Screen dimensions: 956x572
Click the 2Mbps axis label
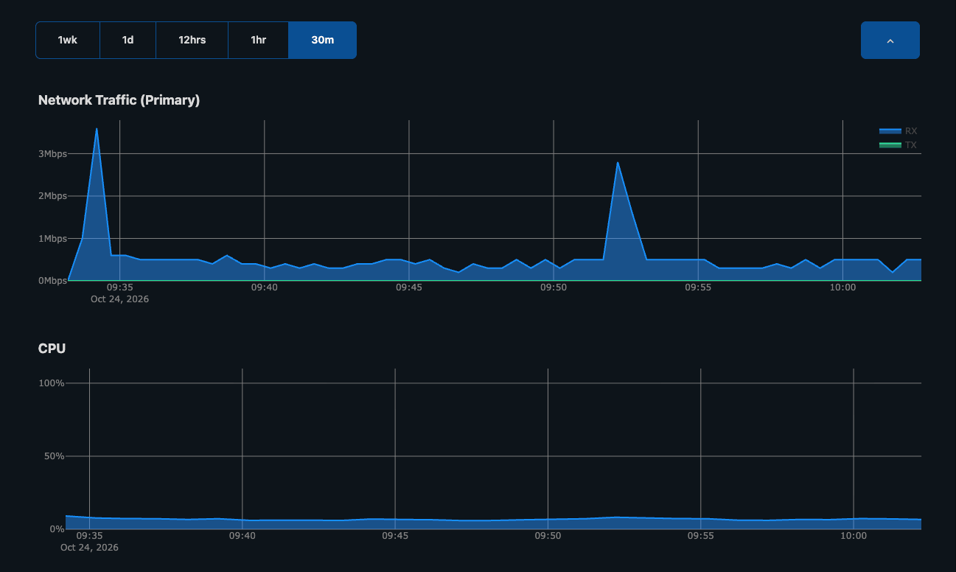point(52,196)
